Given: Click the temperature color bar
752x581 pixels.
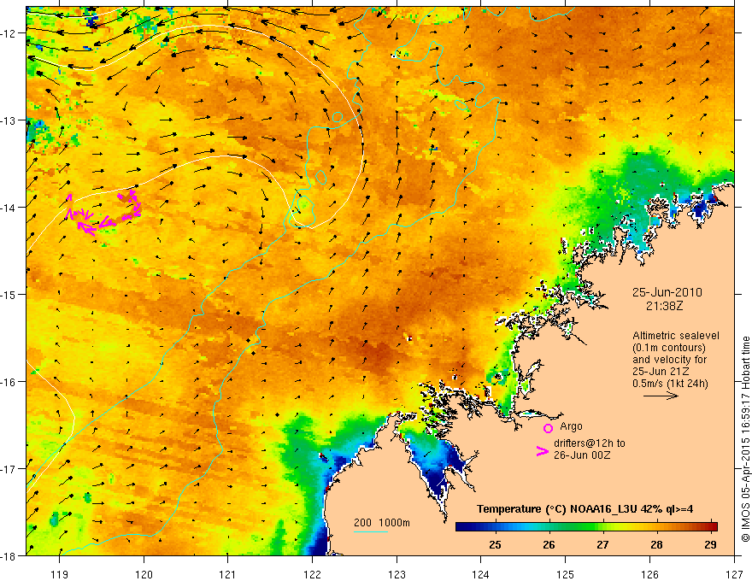Looking at the screenshot, I should click(x=586, y=526).
